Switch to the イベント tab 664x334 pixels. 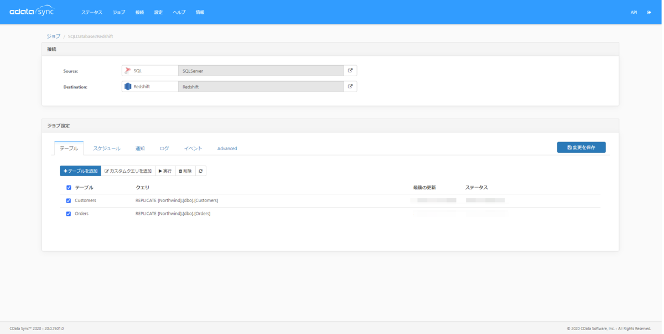coord(193,149)
